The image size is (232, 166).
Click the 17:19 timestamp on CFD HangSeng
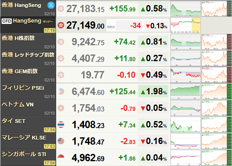click(50, 31)
